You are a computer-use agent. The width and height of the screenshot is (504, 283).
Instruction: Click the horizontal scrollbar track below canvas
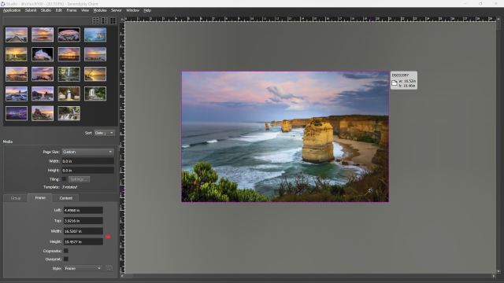tap(308, 276)
